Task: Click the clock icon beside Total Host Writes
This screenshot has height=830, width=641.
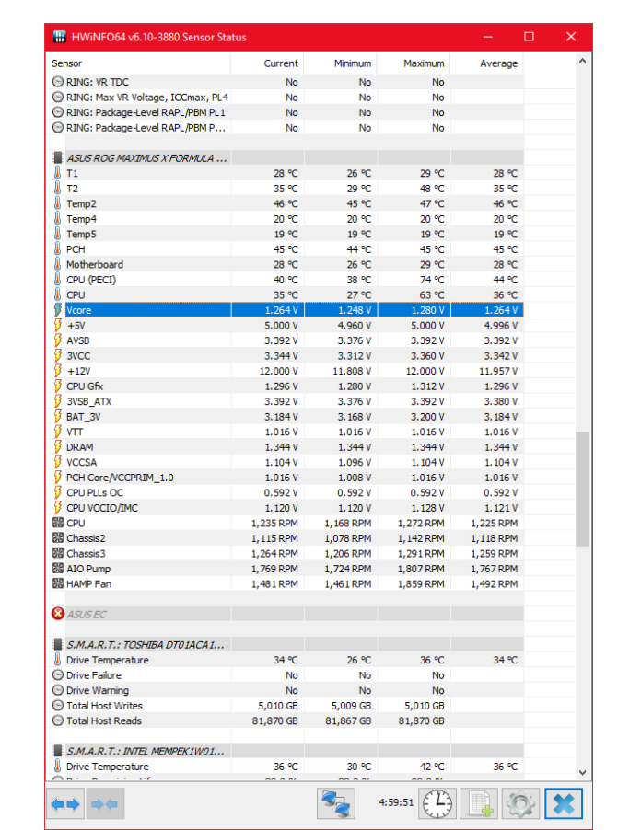Action: tap(58, 705)
